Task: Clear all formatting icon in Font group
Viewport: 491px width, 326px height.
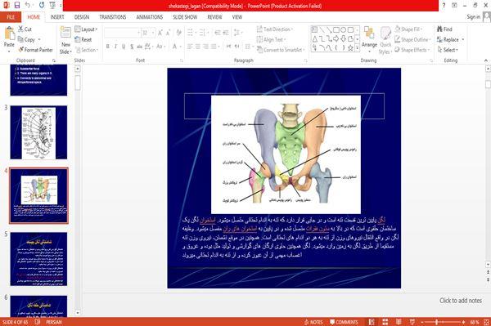Action: pyautogui.click(x=178, y=33)
